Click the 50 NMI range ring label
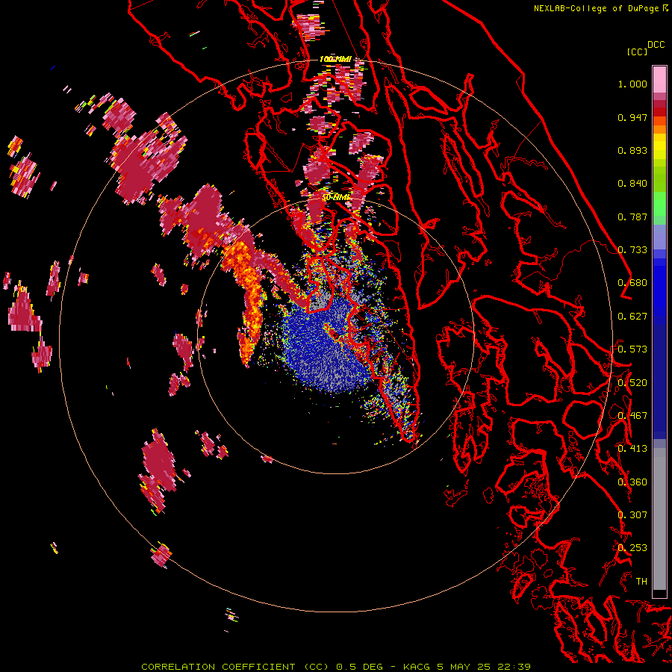672x672 pixels. [x=337, y=198]
